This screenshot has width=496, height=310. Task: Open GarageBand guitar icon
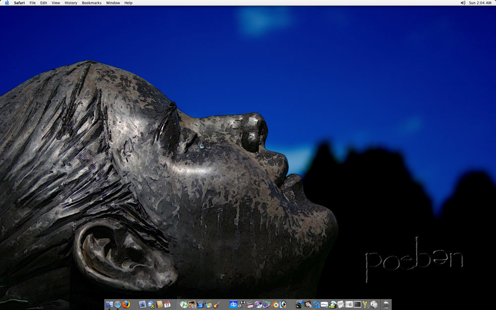tap(217, 305)
